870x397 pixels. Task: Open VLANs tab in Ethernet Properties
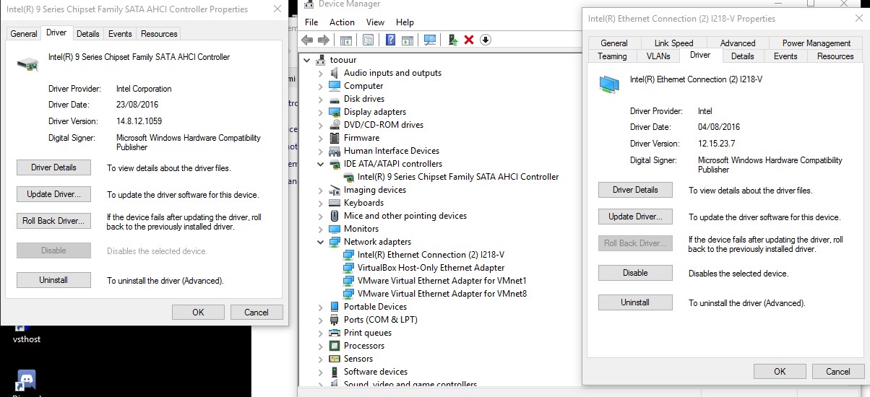click(x=658, y=56)
